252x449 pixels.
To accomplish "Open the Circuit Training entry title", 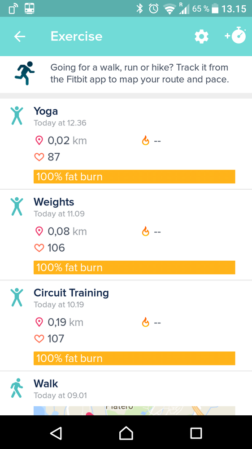I will pyautogui.click(x=71, y=293).
